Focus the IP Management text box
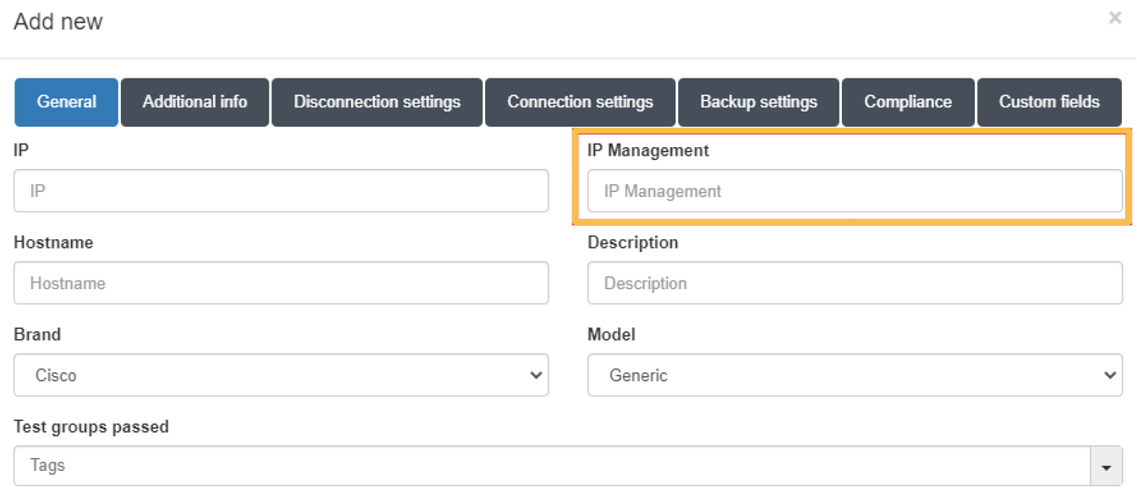This screenshot has height=492, width=1137. [x=855, y=191]
